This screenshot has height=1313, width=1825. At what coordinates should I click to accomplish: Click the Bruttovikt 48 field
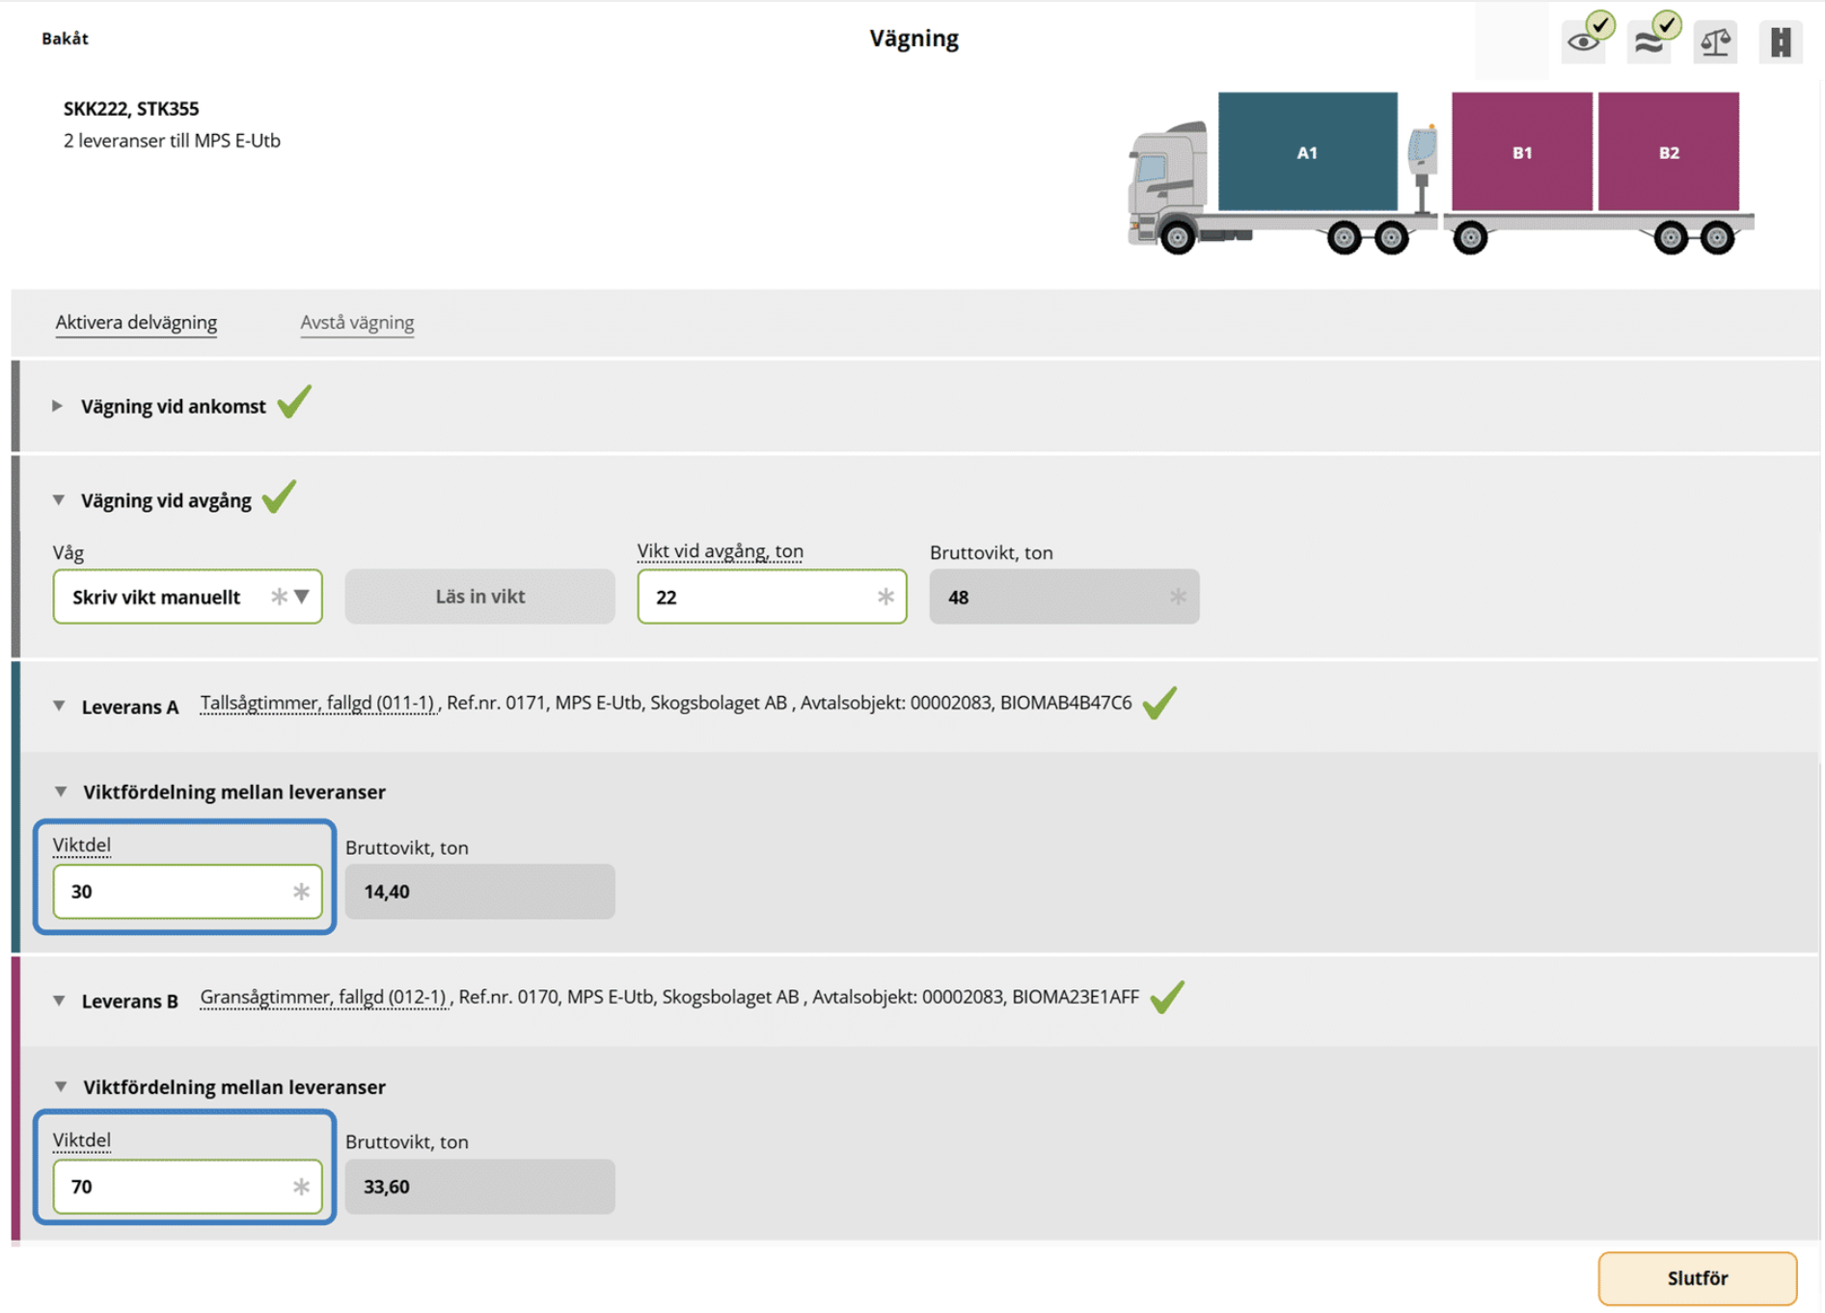[1064, 597]
